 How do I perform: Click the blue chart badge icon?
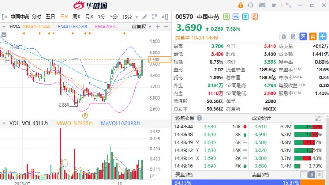pos(236,17)
